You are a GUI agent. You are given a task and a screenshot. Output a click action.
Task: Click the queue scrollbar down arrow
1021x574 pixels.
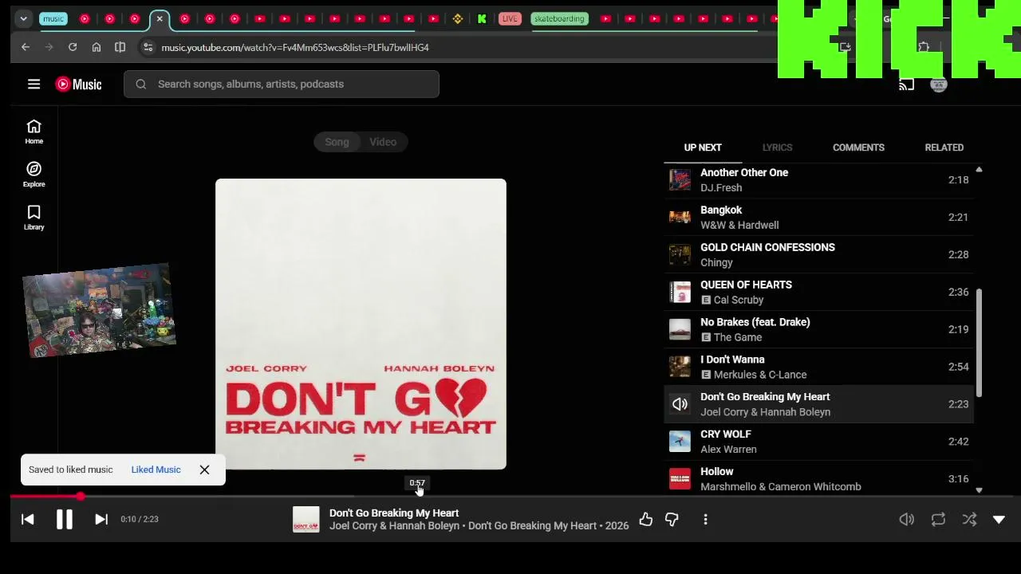pos(979,490)
